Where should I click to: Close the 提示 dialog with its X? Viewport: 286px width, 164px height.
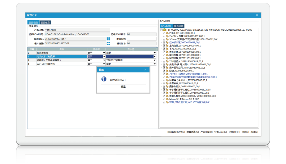point(145,70)
